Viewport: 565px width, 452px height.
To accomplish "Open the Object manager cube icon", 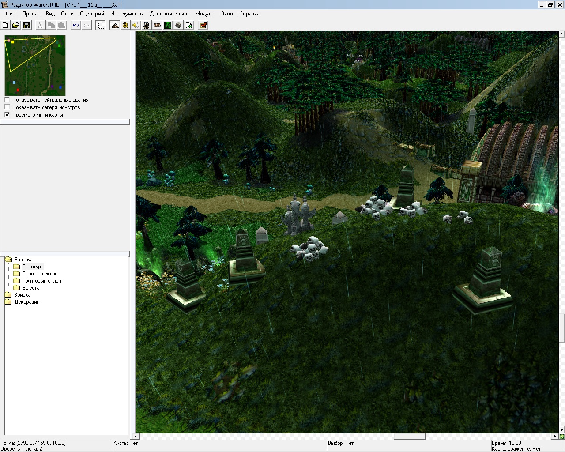I will [x=178, y=25].
